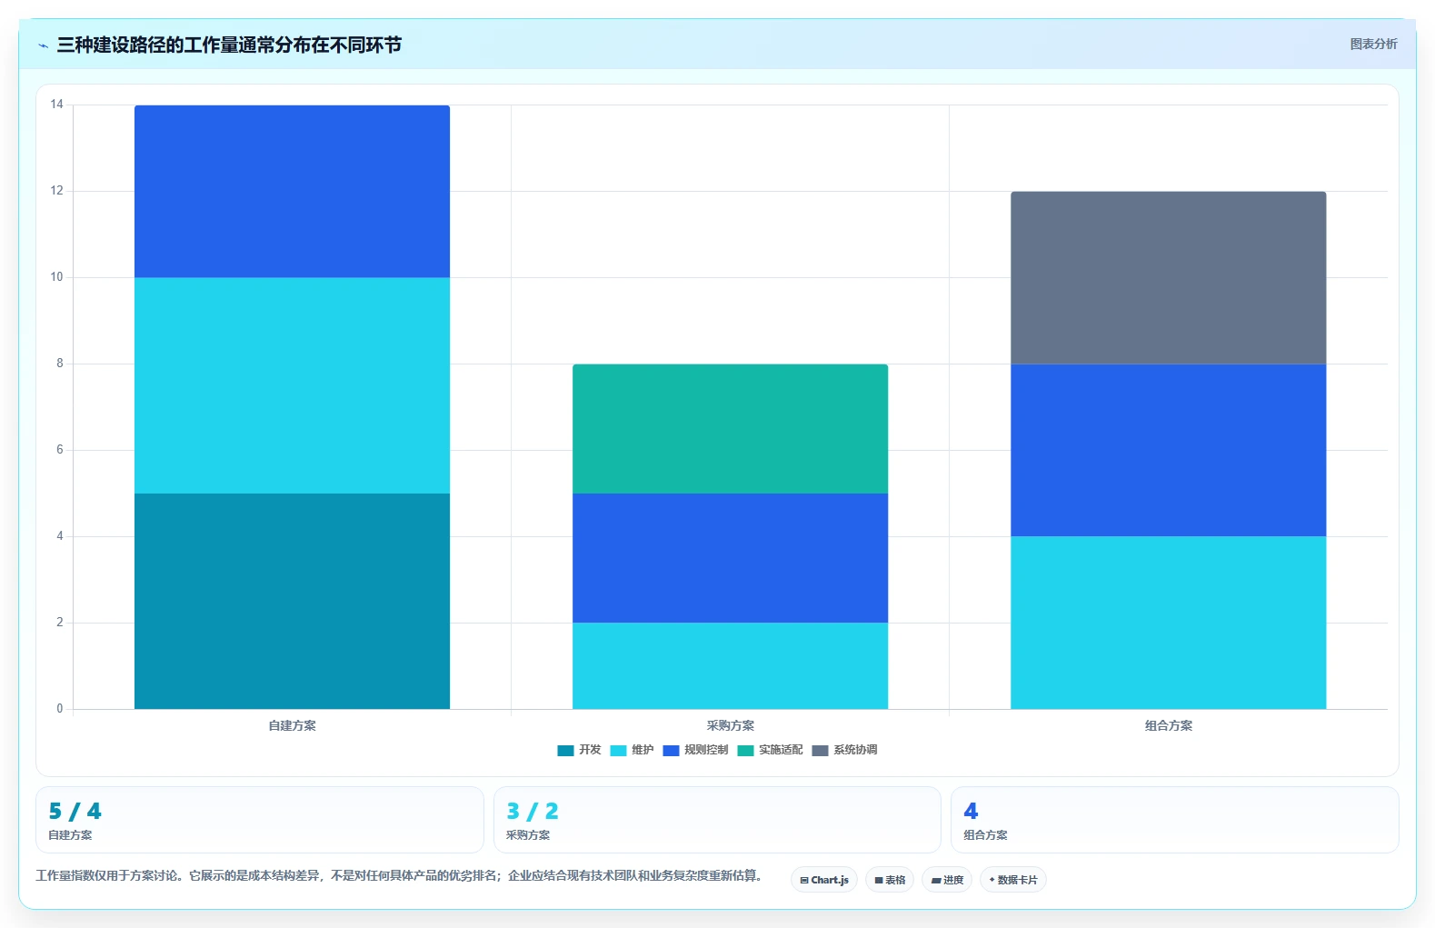Viewport: 1435px width, 928px height.
Task: Click the small icon before the chart title
Action: pyautogui.click(x=43, y=45)
